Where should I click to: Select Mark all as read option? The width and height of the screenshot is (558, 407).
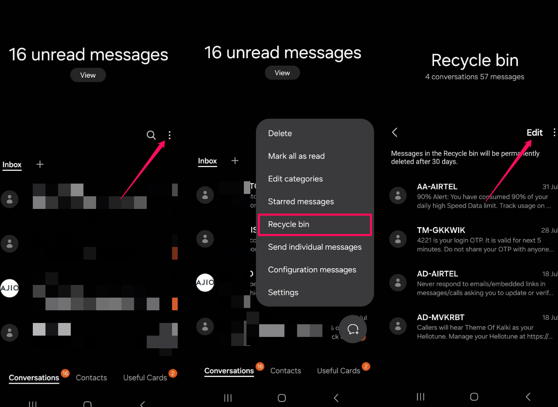click(x=296, y=156)
